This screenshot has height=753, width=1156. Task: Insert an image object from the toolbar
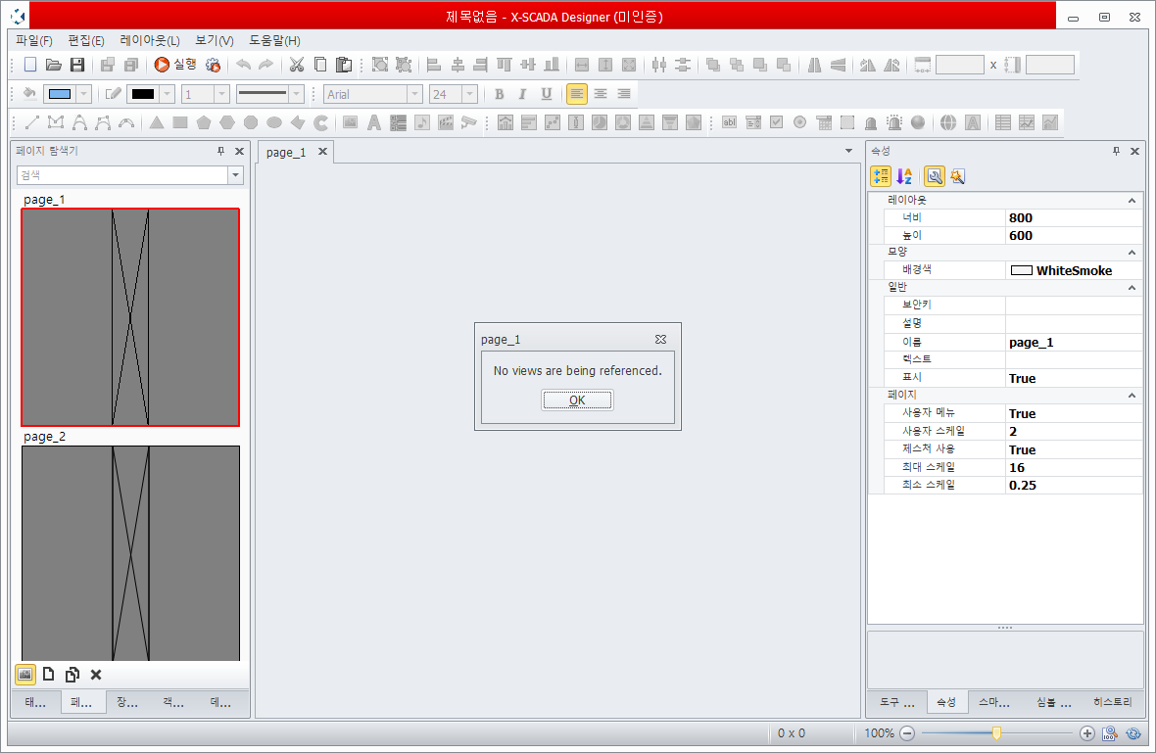pyautogui.click(x=350, y=122)
